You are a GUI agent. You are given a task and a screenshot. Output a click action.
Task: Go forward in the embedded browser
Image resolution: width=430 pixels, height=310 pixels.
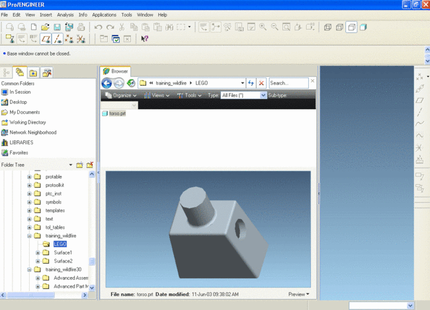pyautogui.click(x=118, y=83)
